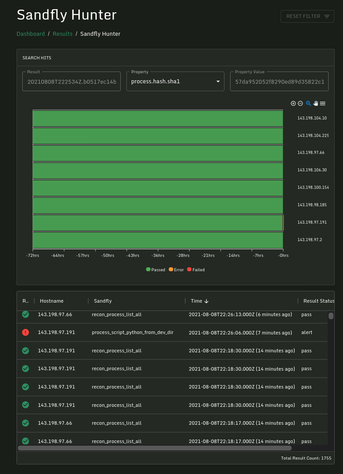
Task: Sort by the Hostname column header
Action: [52, 301]
